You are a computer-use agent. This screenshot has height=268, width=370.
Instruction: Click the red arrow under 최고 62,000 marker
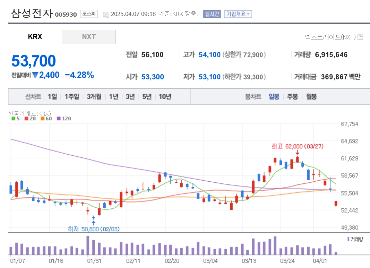point(297,153)
